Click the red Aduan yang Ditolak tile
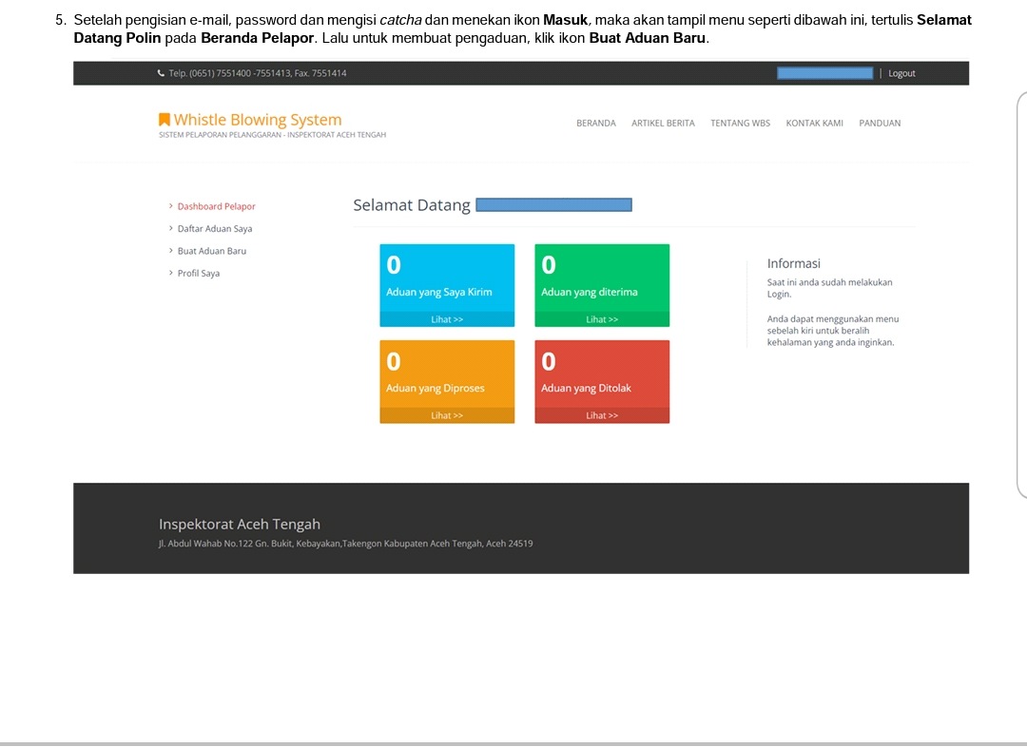Viewport: 1027px width, 747px height. 602,373
